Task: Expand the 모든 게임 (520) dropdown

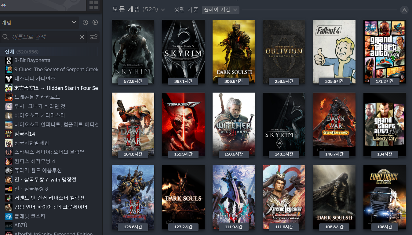Action: pos(163,10)
